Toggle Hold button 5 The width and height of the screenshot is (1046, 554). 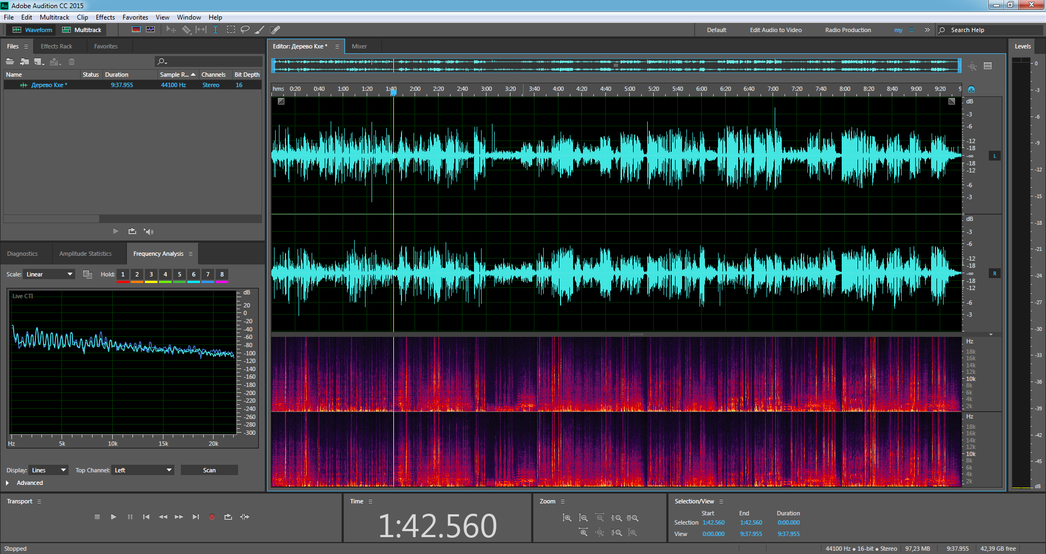click(x=179, y=274)
